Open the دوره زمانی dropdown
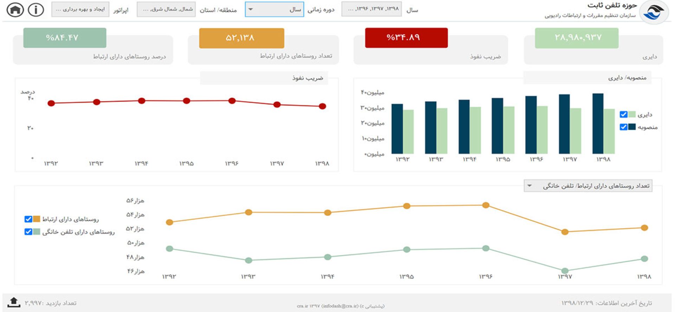The image size is (675, 312). pos(274,9)
